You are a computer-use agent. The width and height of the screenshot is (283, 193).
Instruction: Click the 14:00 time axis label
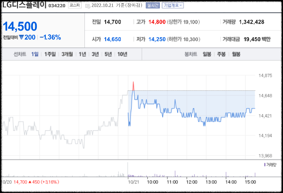(x=231, y=182)
